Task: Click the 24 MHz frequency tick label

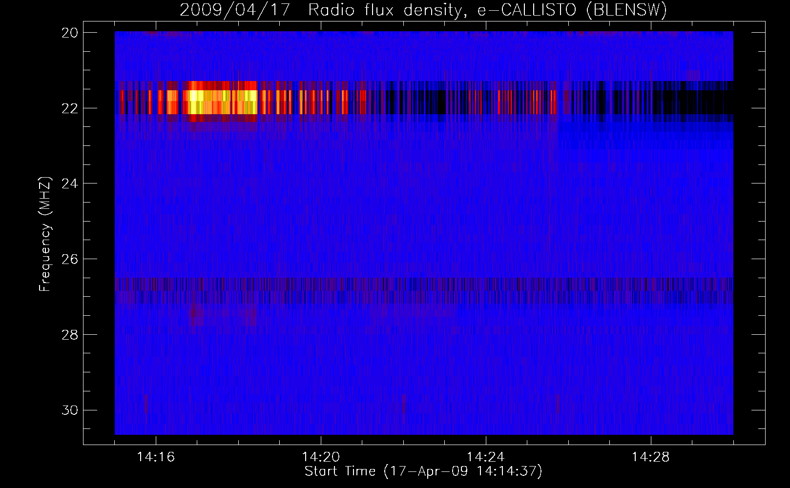Action: 69,183
